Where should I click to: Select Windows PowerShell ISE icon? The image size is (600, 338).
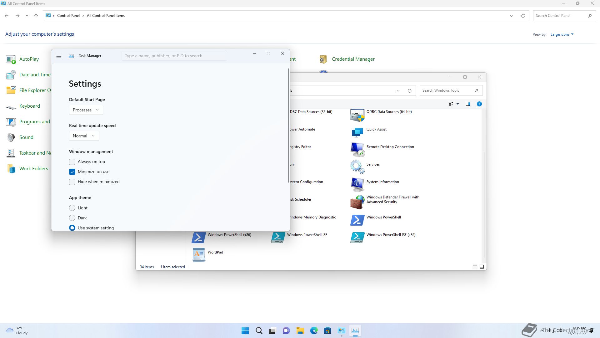[278, 238]
